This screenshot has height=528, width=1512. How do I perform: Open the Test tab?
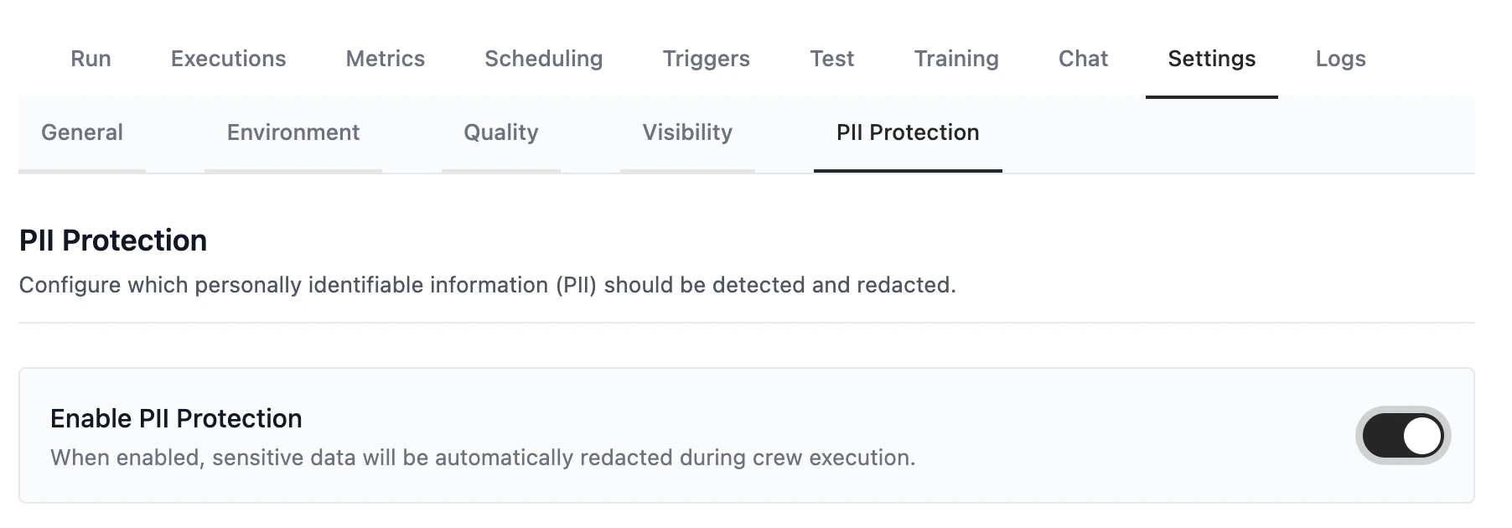tap(832, 59)
